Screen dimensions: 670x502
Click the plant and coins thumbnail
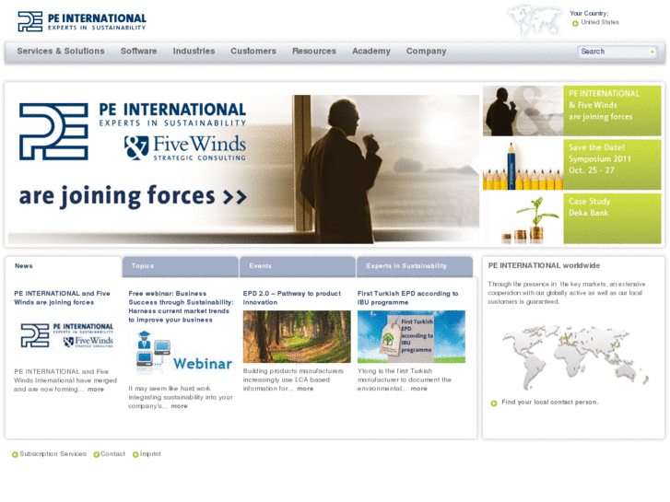(523, 218)
